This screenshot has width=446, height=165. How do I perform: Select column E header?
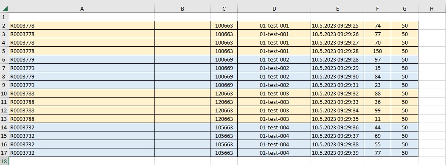pyautogui.click(x=337, y=9)
